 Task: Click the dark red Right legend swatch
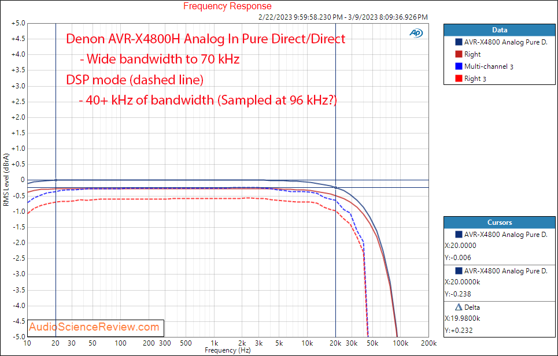coord(459,54)
